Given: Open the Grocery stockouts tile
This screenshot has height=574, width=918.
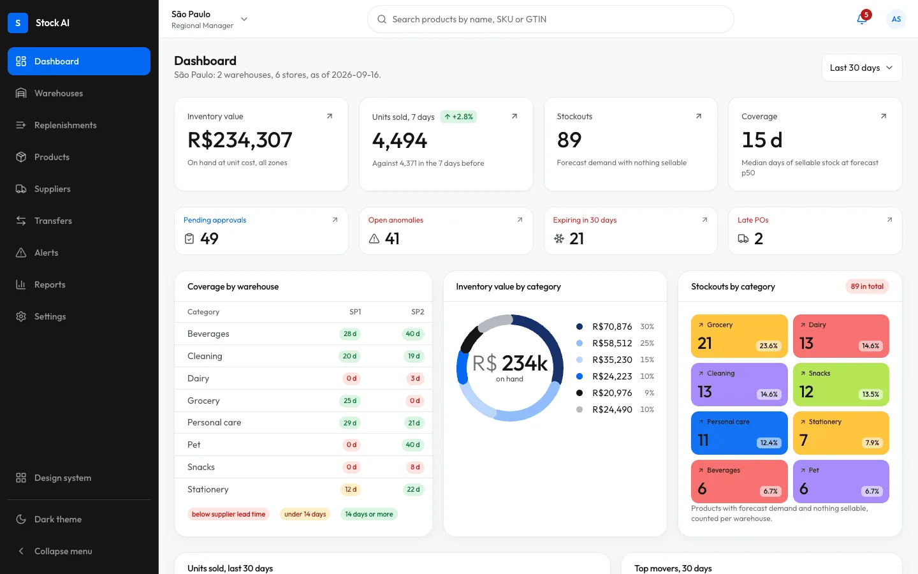Looking at the screenshot, I should (x=739, y=336).
